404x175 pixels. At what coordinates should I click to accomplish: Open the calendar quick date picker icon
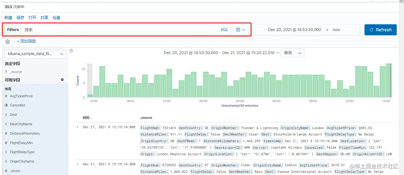coord(241,30)
